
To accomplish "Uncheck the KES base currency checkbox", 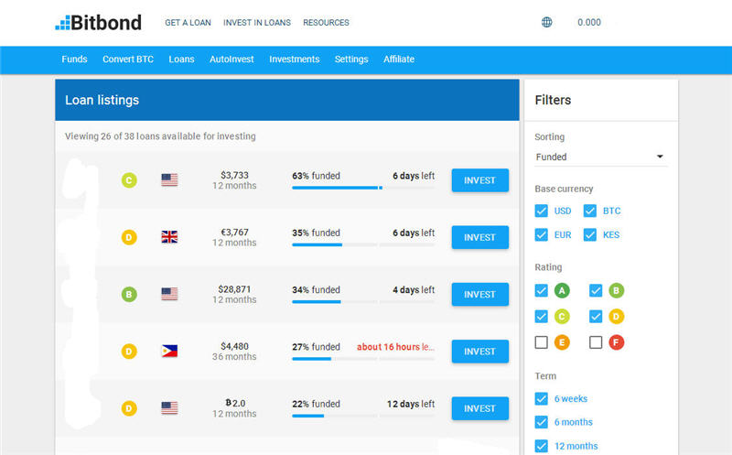I will (x=590, y=234).
